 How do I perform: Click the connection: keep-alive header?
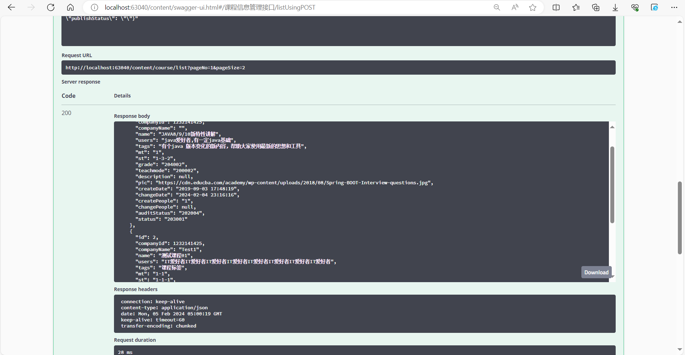153,301
